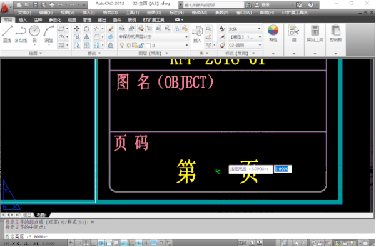This screenshot has height=247, width=376.
Task: Click the Ellipse tool icon
Action: click(61, 37)
